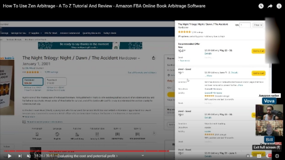The image size is (285, 160).
Task: Unmute the video with the speaker icon
Action: [x=29, y=156]
